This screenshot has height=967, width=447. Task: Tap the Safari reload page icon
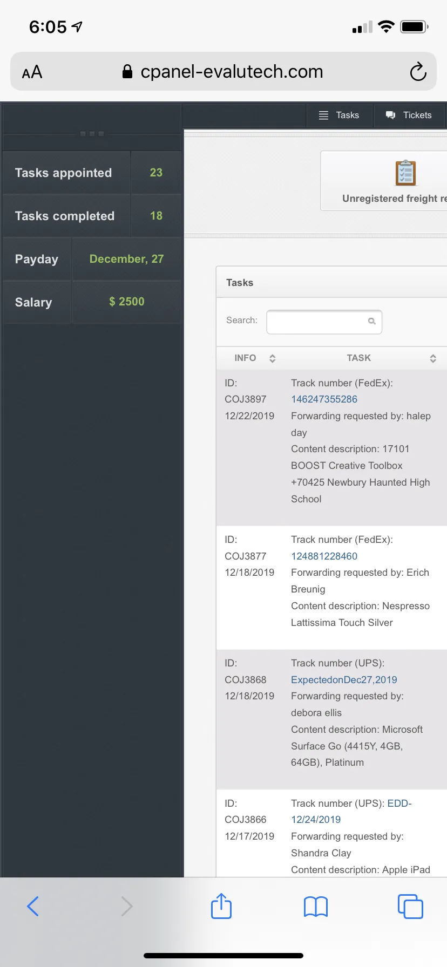click(x=418, y=71)
